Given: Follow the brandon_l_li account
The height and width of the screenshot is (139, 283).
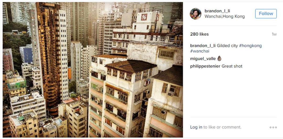Looking at the screenshot, I should (266, 14).
